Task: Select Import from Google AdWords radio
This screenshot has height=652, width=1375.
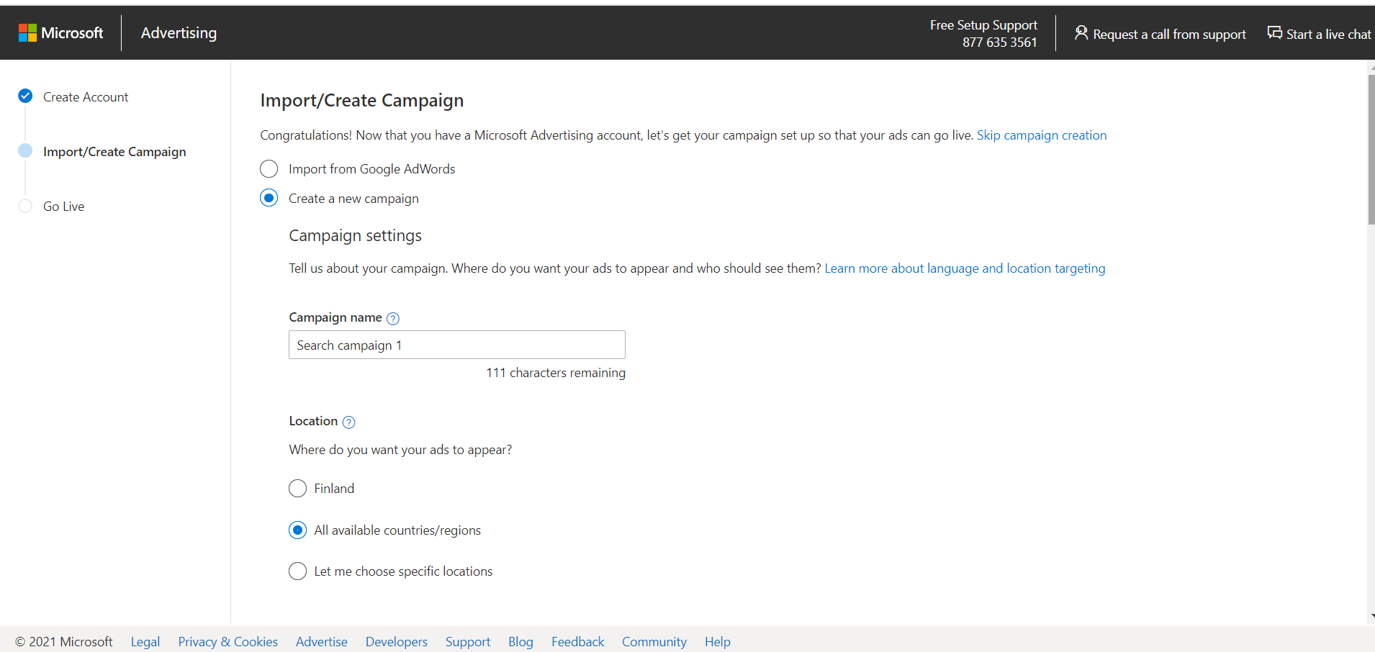Action: point(269,169)
